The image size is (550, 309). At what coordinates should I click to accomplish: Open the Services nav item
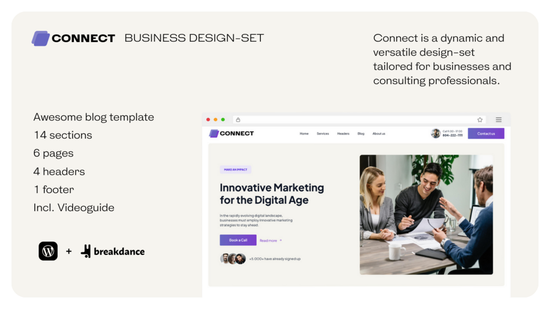[x=323, y=133]
